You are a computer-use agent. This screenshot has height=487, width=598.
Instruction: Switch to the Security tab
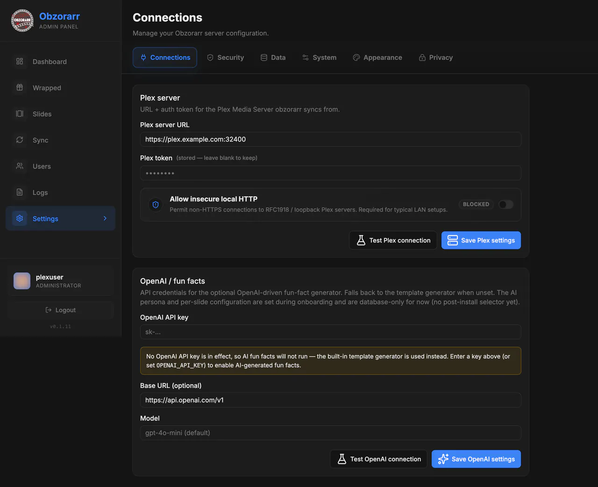[225, 57]
